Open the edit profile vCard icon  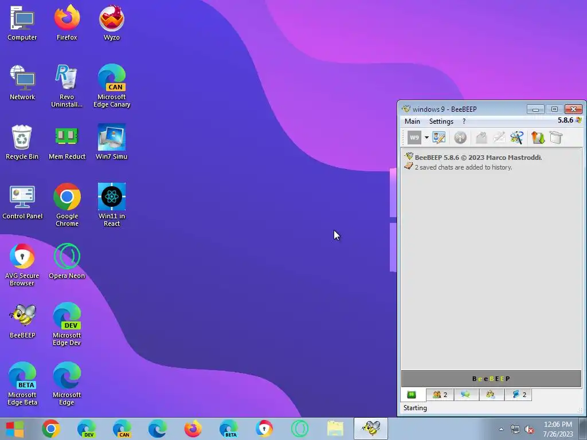click(x=439, y=137)
